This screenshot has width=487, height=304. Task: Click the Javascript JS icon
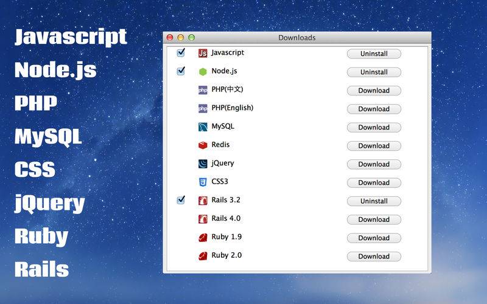(203, 54)
